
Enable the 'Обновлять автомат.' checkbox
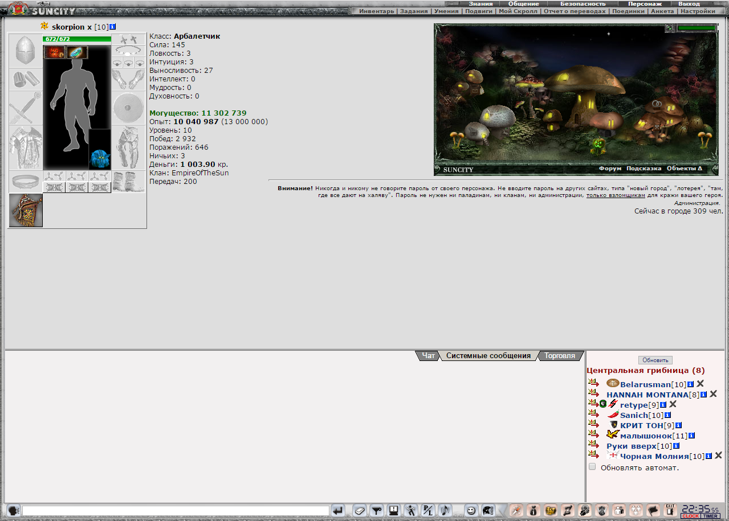(592, 467)
